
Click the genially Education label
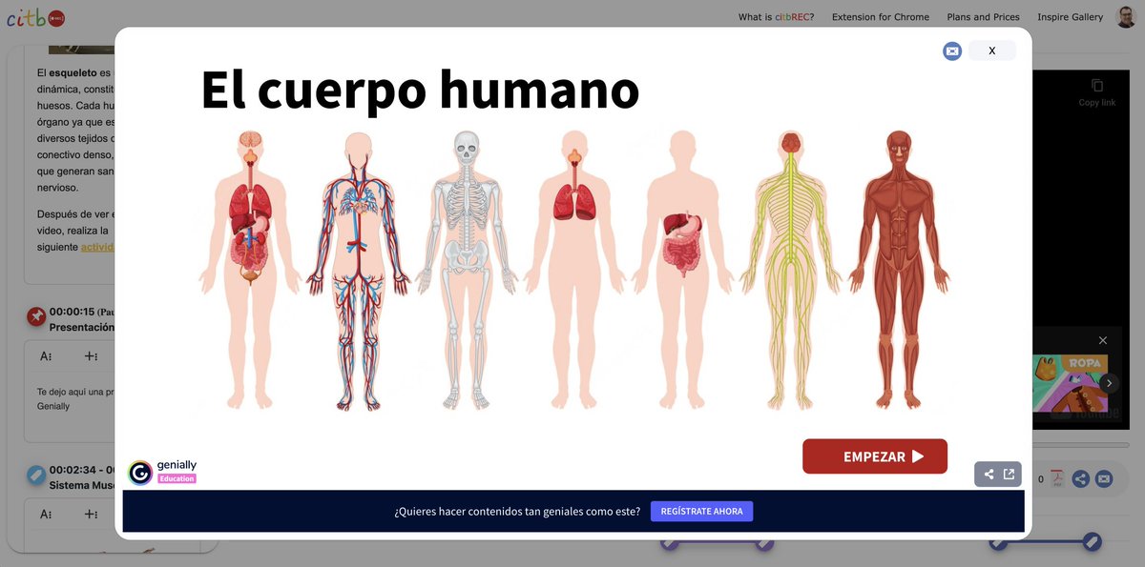(177, 478)
